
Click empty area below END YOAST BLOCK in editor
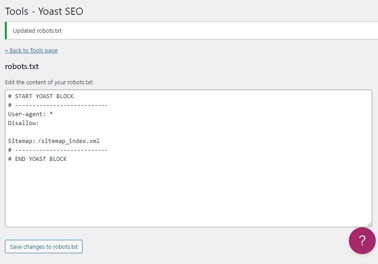pos(188,194)
